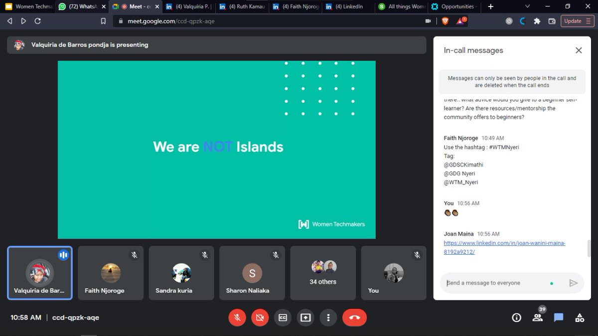The height and width of the screenshot is (336, 598).
Task: Close the In-call messages panel
Action: (x=579, y=50)
